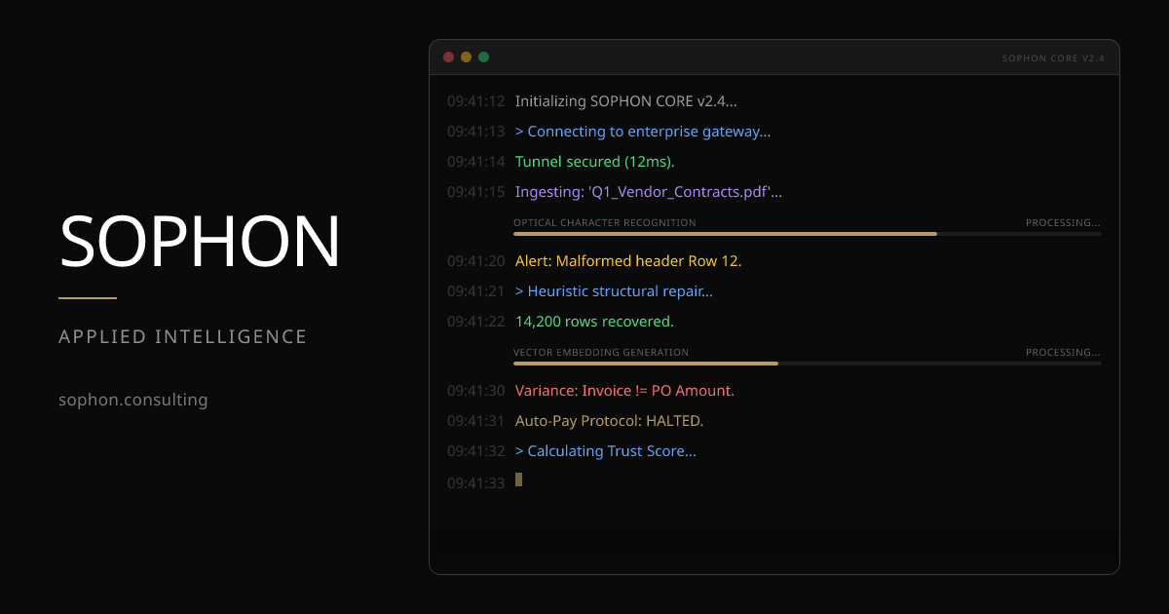Click the Vector Embedding Generation progress bar
This screenshot has height=614, width=1169.
[808, 364]
